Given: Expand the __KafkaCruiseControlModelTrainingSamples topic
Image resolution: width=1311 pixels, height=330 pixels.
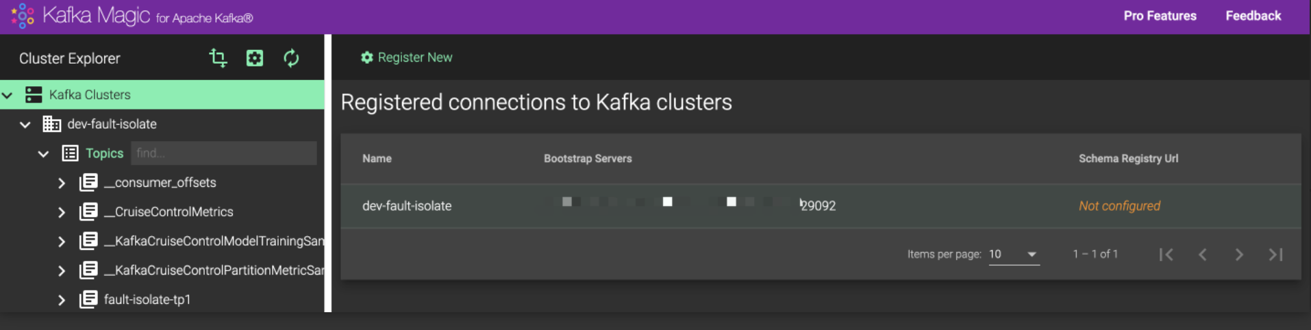Looking at the screenshot, I should click(x=62, y=242).
